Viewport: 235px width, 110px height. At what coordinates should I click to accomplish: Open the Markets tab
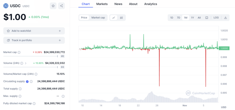[102, 4]
